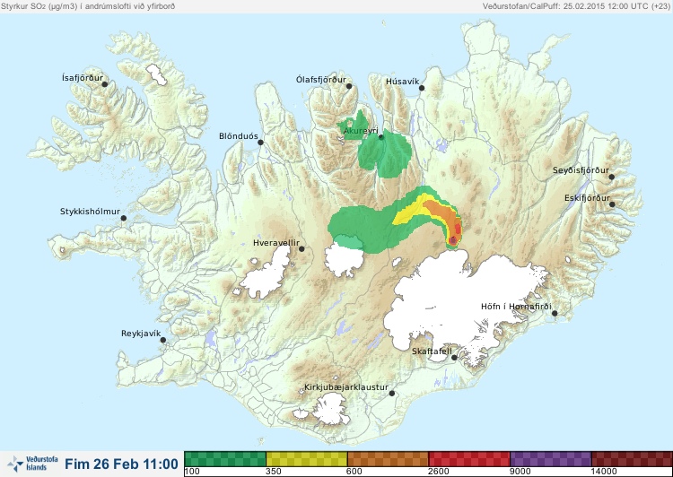Click the 'Fim 26 Feb 11:00' timestamp
The width and height of the screenshot is (673, 477).
click(x=121, y=464)
